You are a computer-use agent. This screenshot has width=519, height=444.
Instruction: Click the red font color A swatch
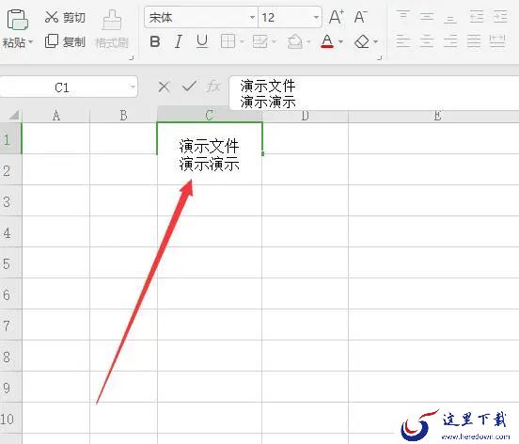(x=327, y=41)
